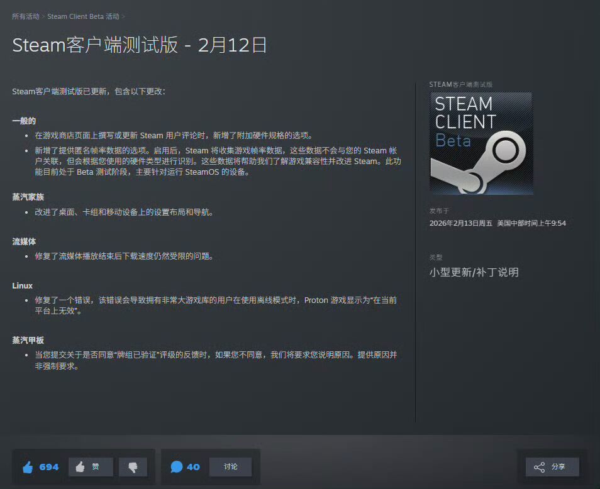Click the 所有活动 breadcrumb link
Image resolution: width=600 pixels, height=489 pixels.
point(26,16)
